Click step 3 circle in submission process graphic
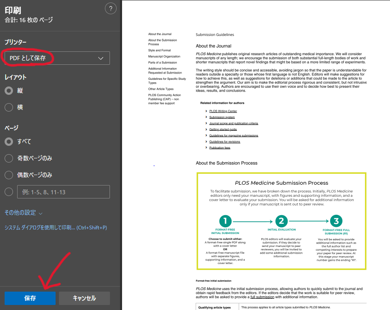Image resolution: width=390 pixels, height=310 pixels. point(336,221)
